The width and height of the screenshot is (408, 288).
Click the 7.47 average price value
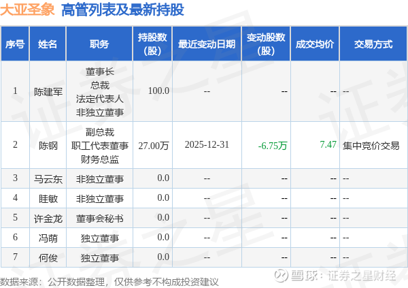point(328,144)
